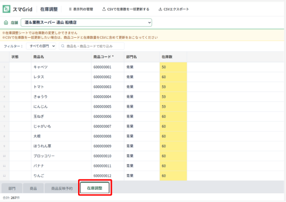Click the home icon beside 店舗

(x=6, y=22)
